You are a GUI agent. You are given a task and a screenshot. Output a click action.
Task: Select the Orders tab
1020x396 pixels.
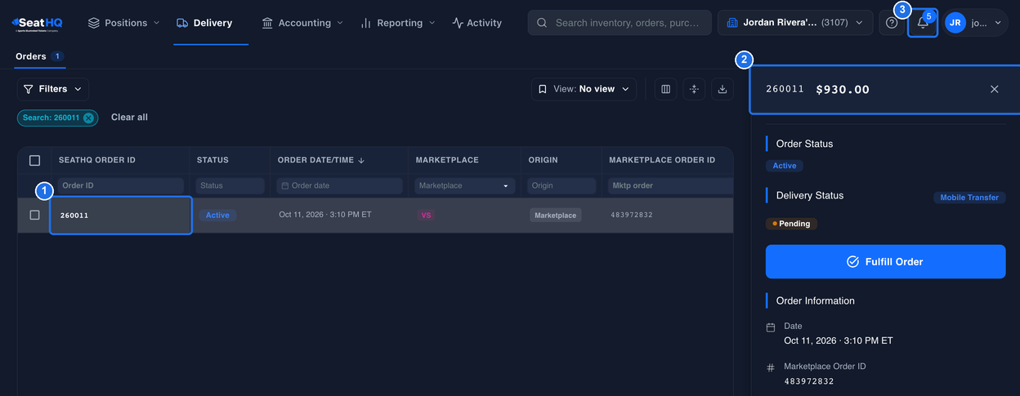[x=38, y=56]
